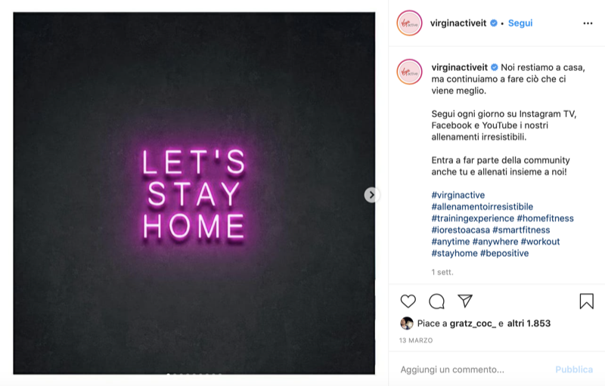Viewport: 605px width, 386px height.
Task: Open the #virginactive hashtag
Action: click(458, 195)
